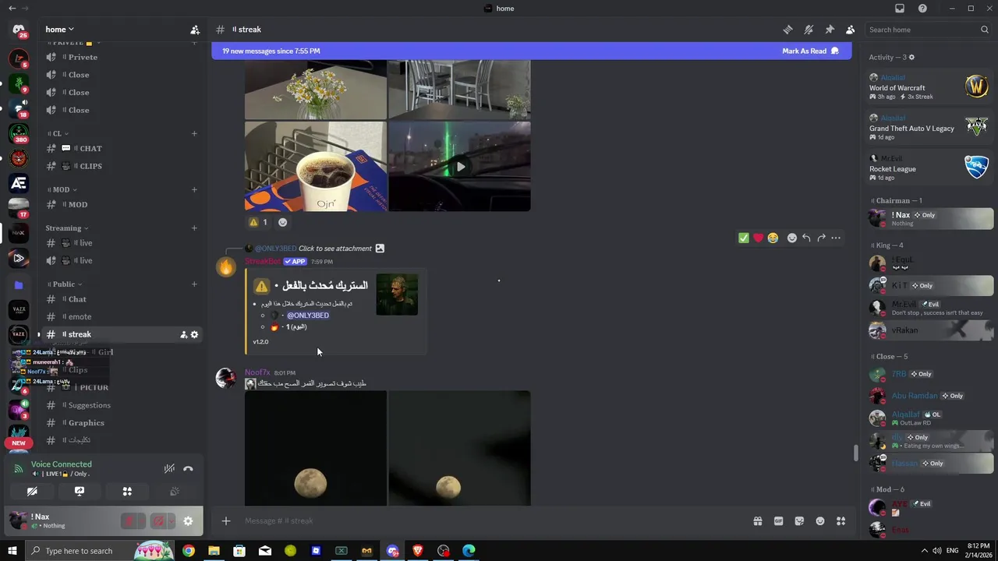
Task: Start an activity from voice panel
Action: 127,492
